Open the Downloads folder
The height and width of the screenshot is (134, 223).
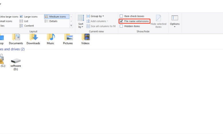click(x=33, y=39)
